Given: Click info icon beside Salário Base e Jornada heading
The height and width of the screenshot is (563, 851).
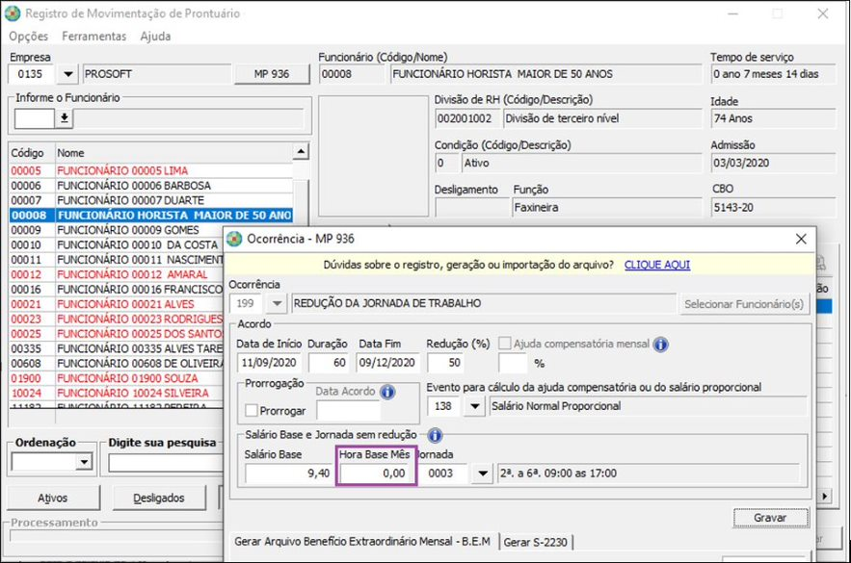Looking at the screenshot, I should pos(436,435).
